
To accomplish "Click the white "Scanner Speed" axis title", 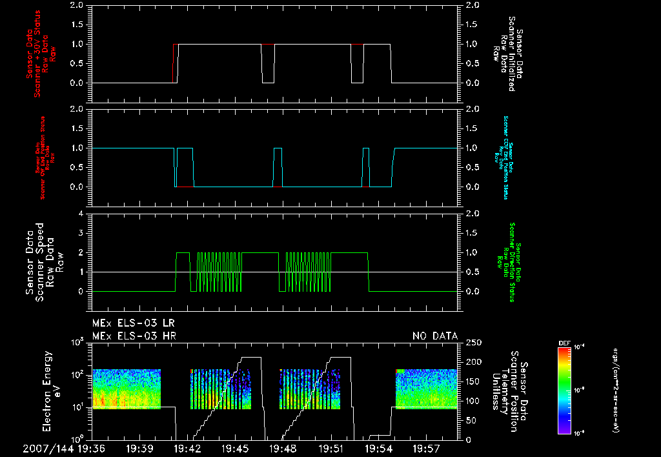I will (39, 262).
